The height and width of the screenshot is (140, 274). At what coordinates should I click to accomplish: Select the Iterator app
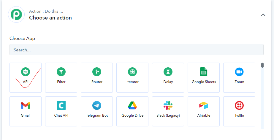132,78
